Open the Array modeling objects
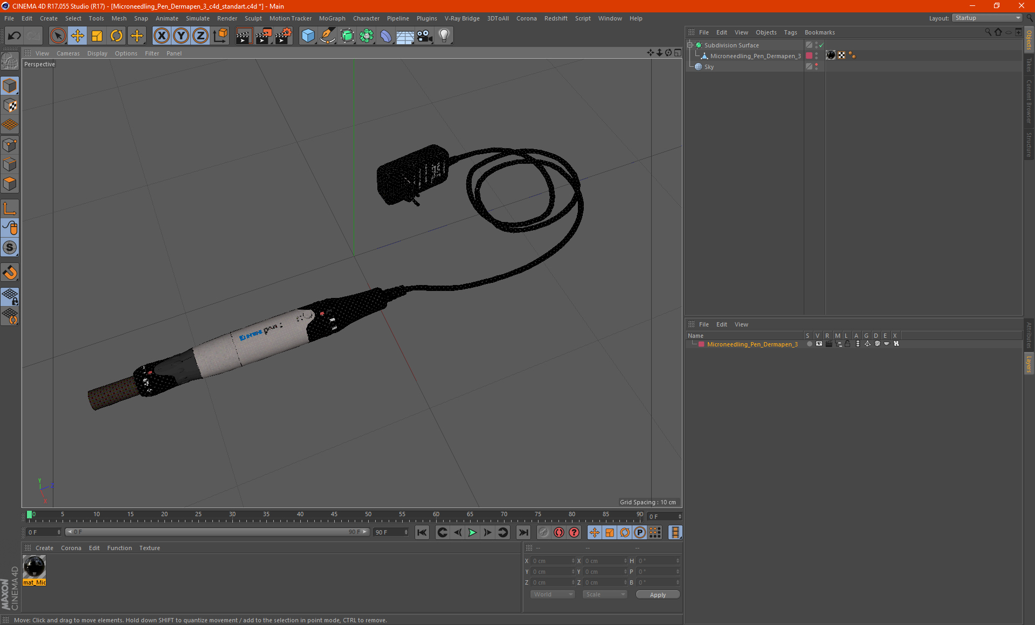 [367, 36]
